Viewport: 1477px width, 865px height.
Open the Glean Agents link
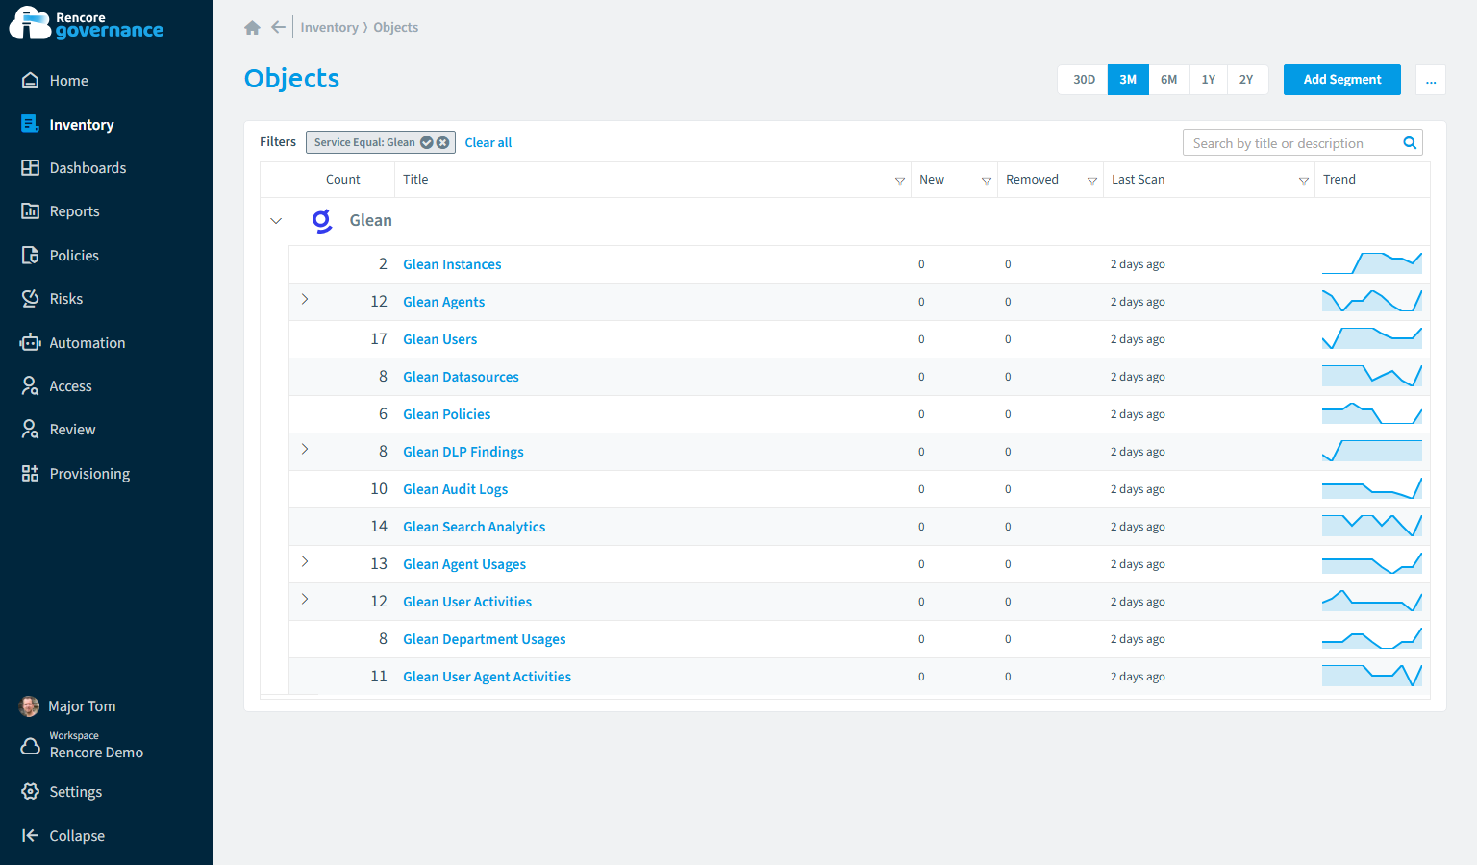(x=443, y=302)
